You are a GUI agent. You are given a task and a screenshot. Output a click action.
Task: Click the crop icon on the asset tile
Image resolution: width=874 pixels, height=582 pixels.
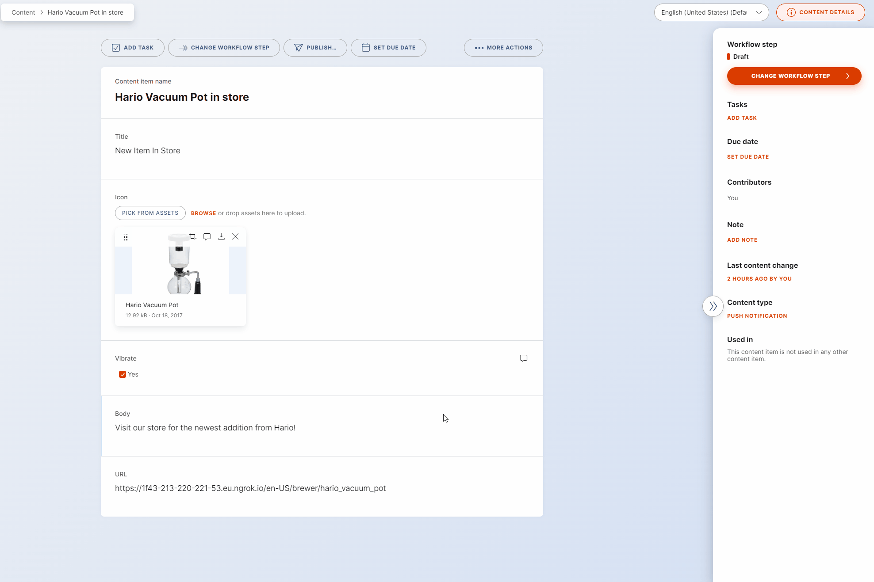pos(193,236)
